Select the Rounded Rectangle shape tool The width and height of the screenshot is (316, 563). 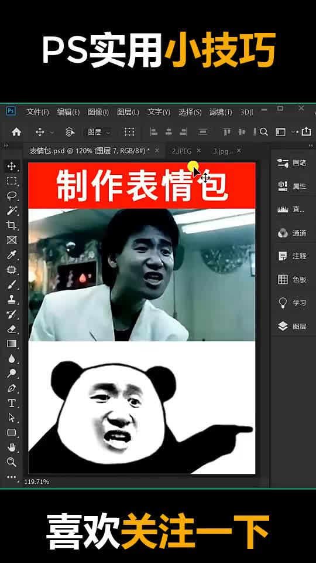(12, 432)
